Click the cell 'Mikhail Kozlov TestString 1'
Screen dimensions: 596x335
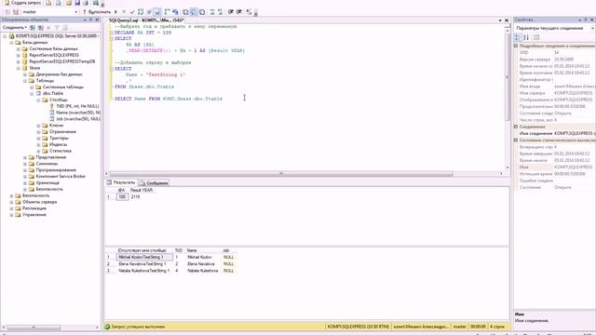coord(144,257)
